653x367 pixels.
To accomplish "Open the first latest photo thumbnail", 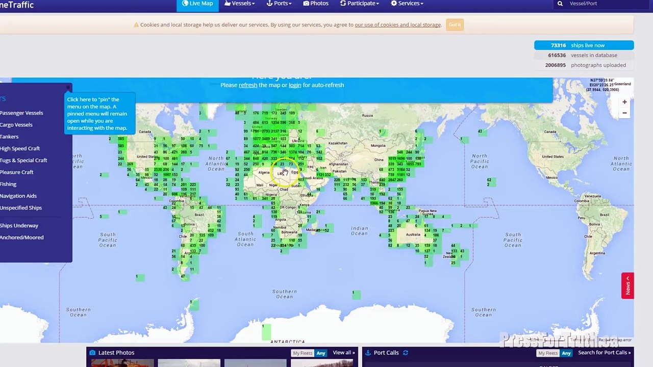I will [122, 363].
